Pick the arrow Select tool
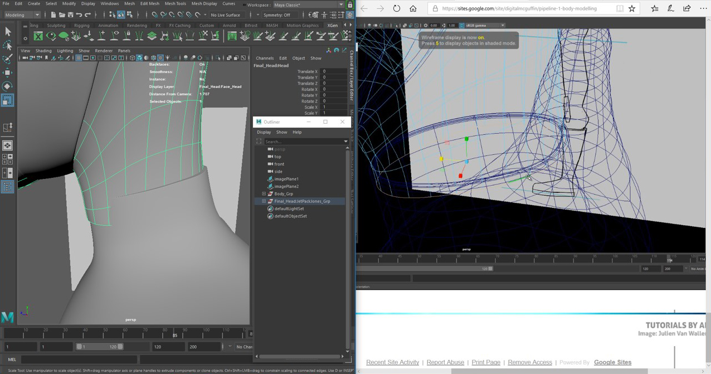The width and height of the screenshot is (711, 374). pyautogui.click(x=7, y=32)
